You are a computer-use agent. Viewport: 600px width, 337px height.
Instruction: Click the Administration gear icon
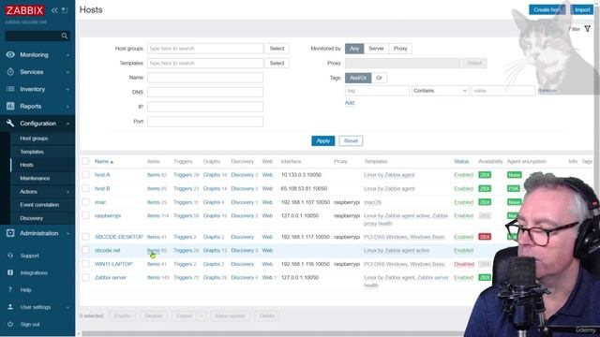tap(10, 233)
